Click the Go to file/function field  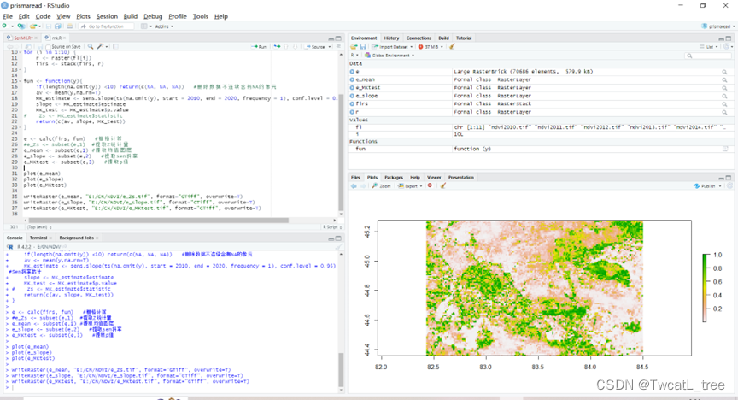(107, 26)
